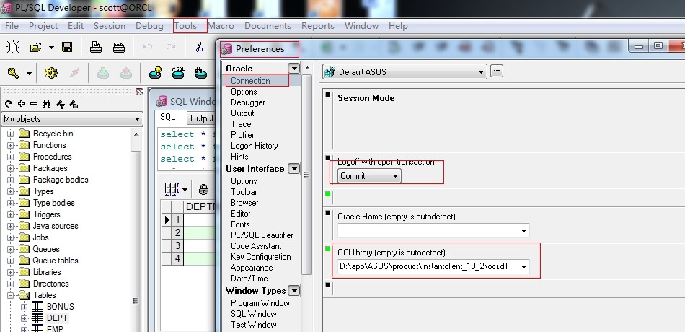Viewport: 685px width, 332px height.
Task: Click the Commit green down-arrow icon
Action: click(x=103, y=73)
